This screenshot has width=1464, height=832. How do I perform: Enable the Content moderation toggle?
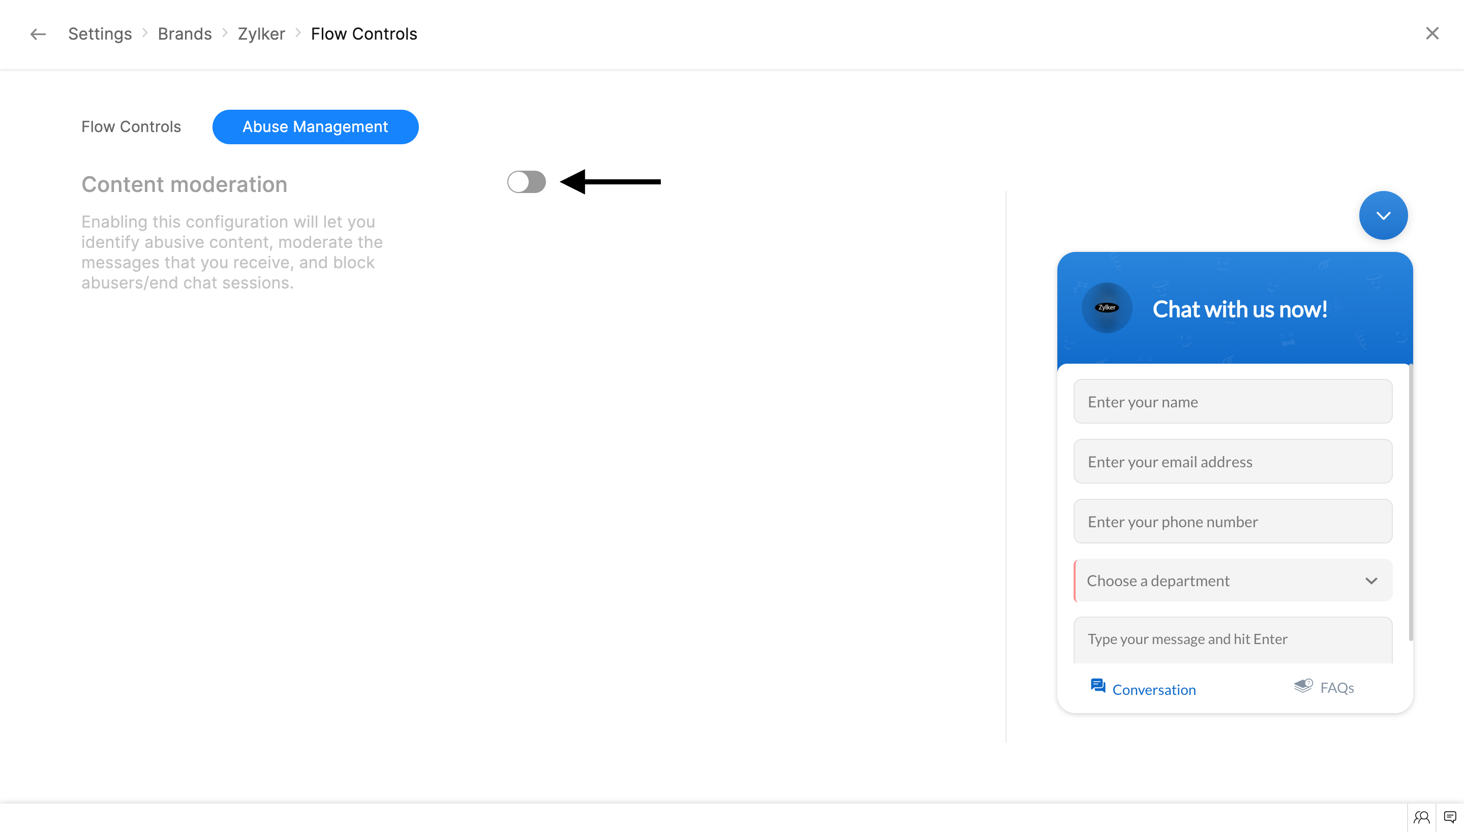pos(526,182)
